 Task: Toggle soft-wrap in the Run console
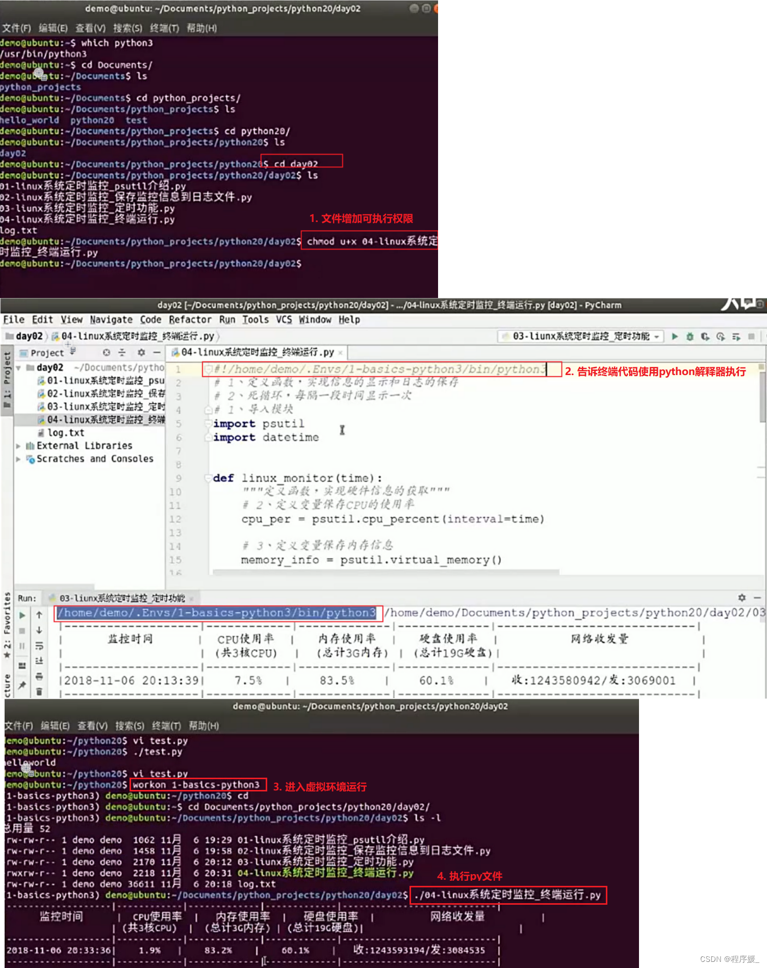(x=39, y=646)
